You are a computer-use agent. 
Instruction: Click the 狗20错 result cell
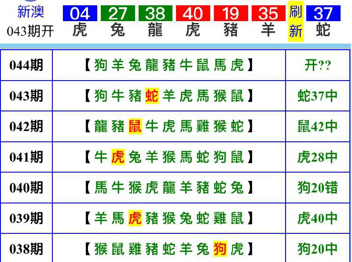click(x=318, y=188)
